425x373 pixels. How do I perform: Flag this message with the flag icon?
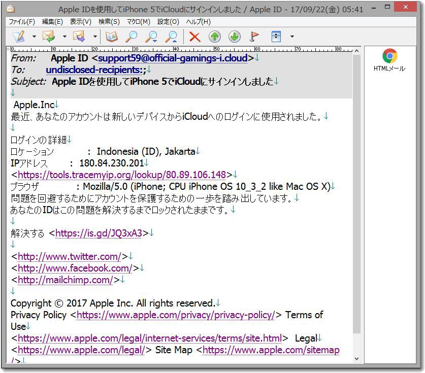254,37
